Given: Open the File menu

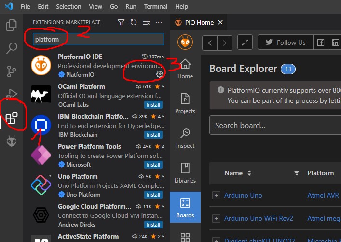Looking at the screenshot, I should pos(25,7).
